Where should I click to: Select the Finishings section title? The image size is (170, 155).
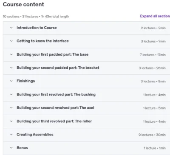click(x=25, y=81)
